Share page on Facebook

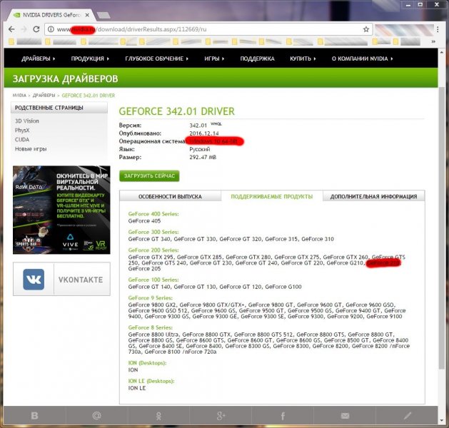point(283,415)
